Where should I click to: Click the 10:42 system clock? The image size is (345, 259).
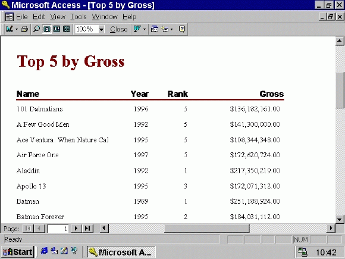pos(326,252)
